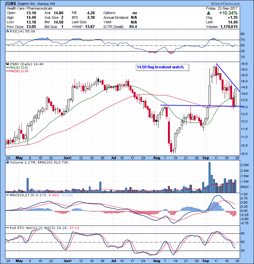Image resolution: width=254 pixels, height=264 pixels.
Task: Click the 'May' label on price chart axis
Action: [19, 158]
